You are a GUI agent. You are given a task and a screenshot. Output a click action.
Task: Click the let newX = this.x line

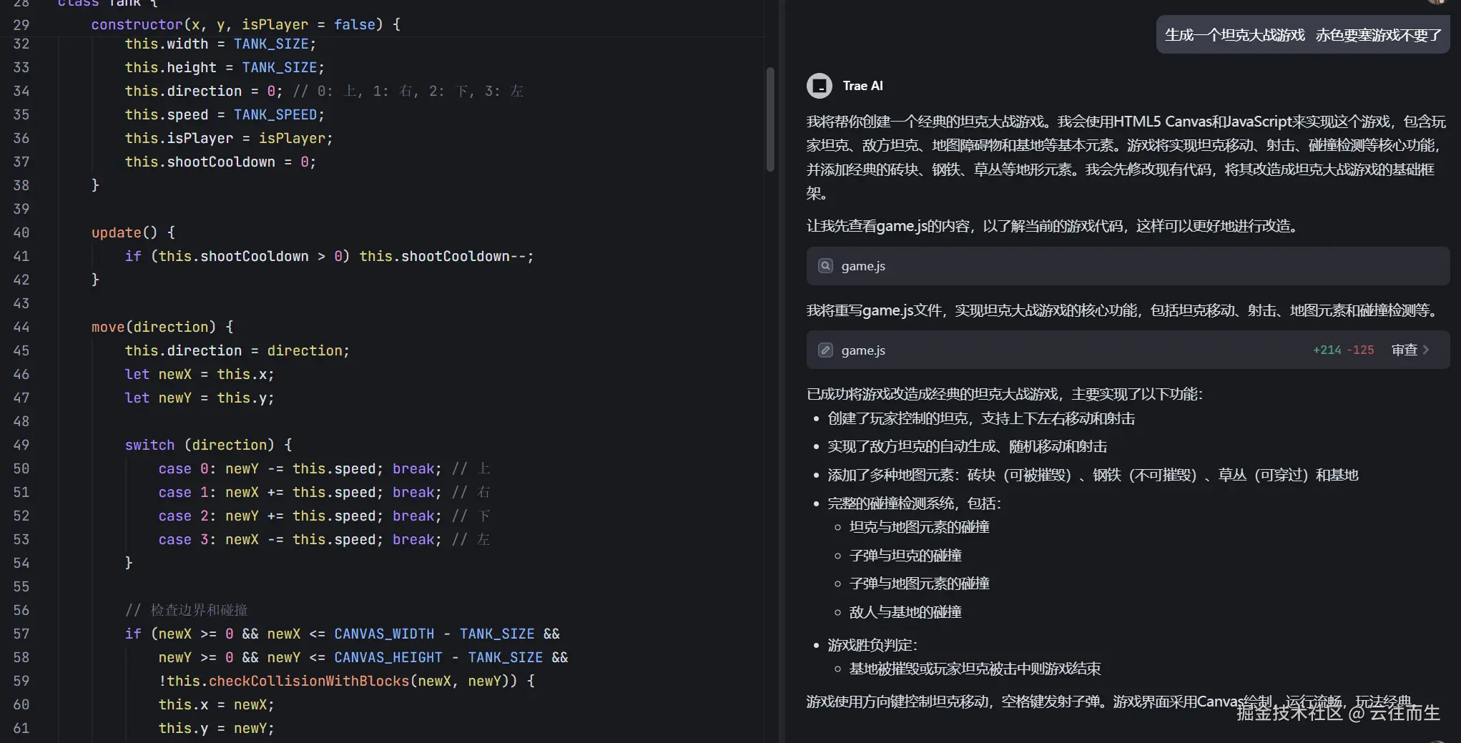coord(200,374)
